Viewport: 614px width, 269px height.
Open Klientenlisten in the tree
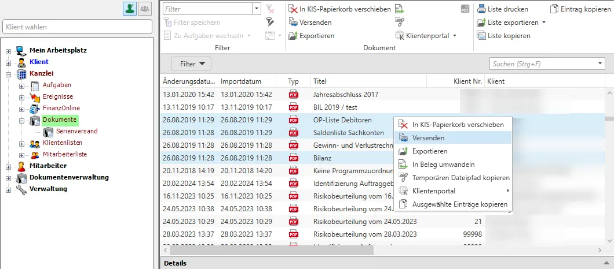pos(62,143)
